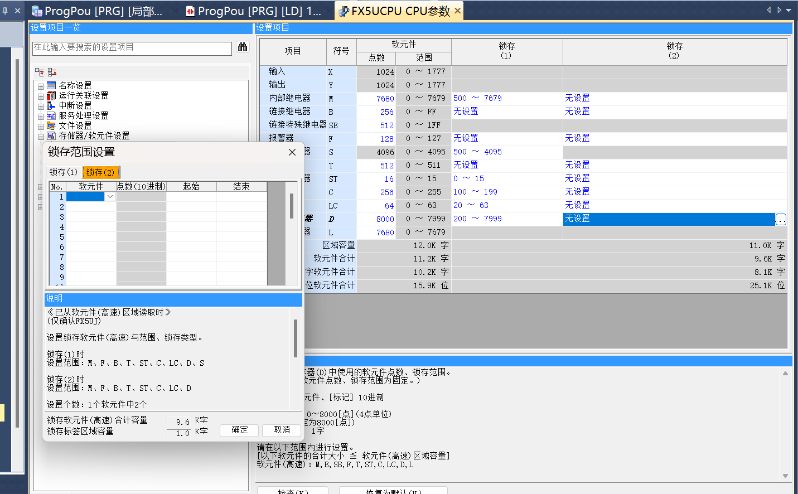Click the binoculars search icon
Viewport: 798px width, 494px height.
(243, 47)
